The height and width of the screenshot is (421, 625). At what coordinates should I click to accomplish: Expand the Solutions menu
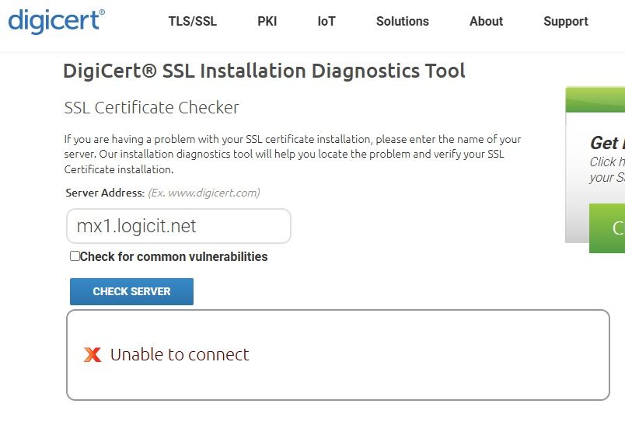coord(402,22)
